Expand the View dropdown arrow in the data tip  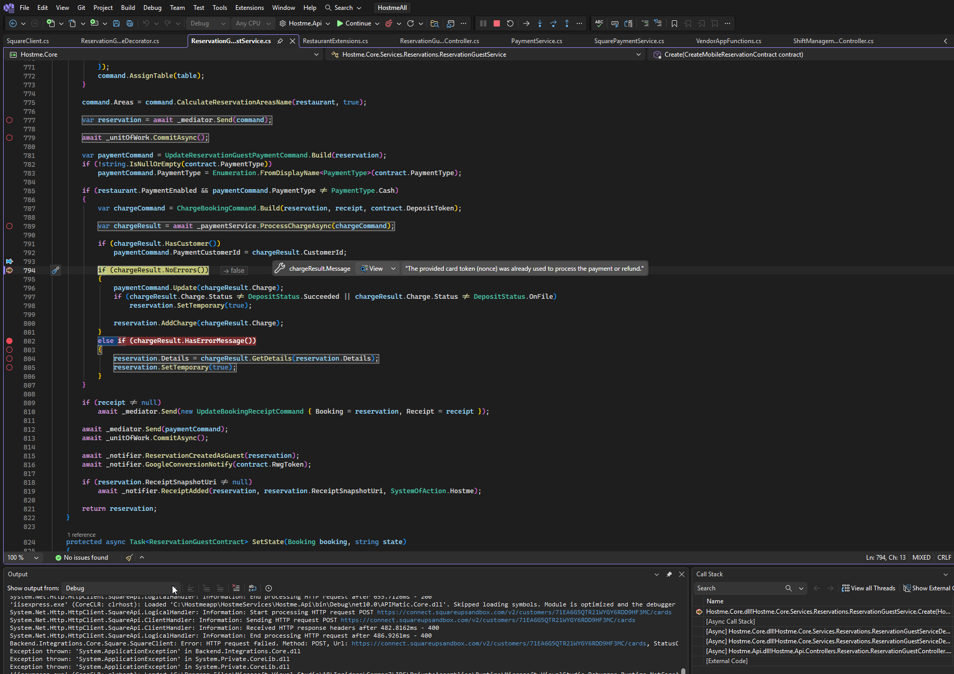point(393,269)
